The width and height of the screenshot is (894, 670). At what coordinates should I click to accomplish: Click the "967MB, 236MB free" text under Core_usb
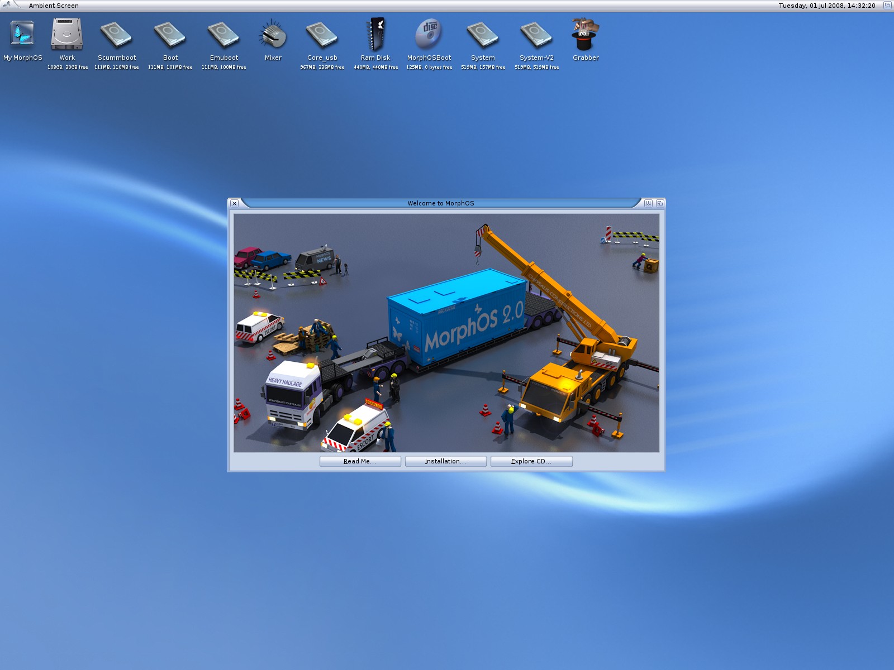(x=322, y=67)
